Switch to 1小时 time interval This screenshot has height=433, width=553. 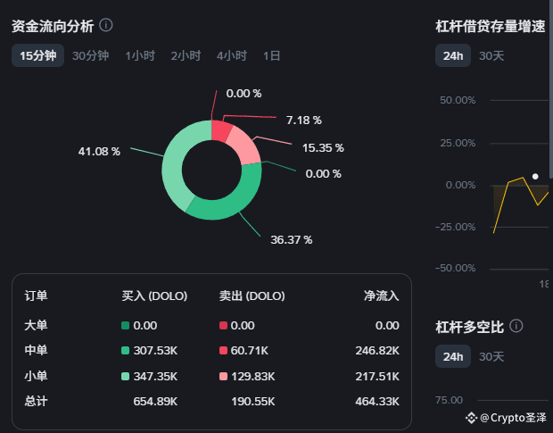(140, 55)
